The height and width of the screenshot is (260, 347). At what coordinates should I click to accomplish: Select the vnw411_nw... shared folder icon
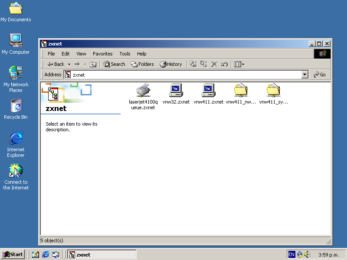[241, 90]
